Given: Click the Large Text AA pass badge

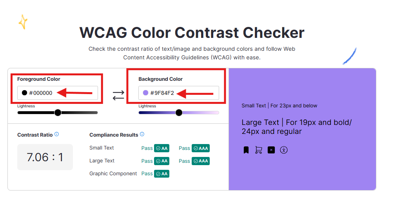Looking at the screenshot, I should [x=161, y=161].
